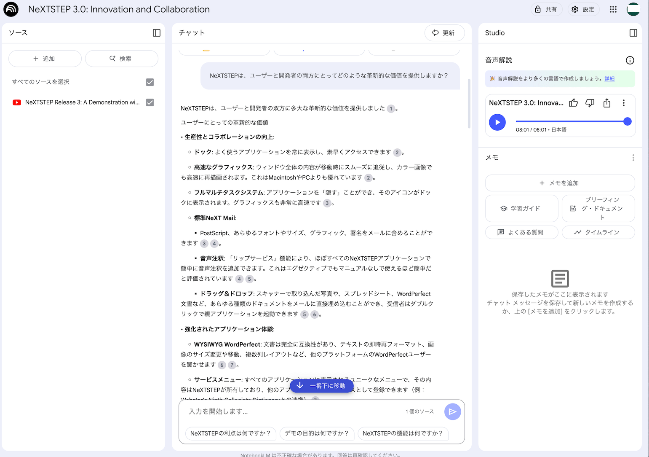Open source NeXTSTEP Release 3: A Demonstration
The height and width of the screenshot is (457, 649).
click(83, 102)
